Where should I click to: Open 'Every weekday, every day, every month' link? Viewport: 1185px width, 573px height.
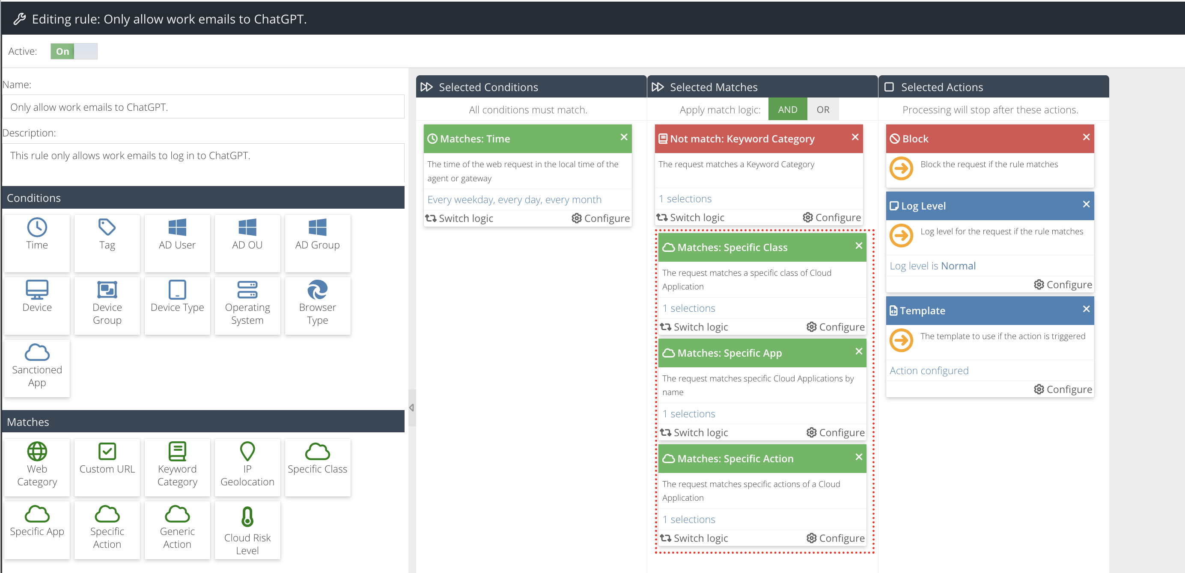point(514,199)
